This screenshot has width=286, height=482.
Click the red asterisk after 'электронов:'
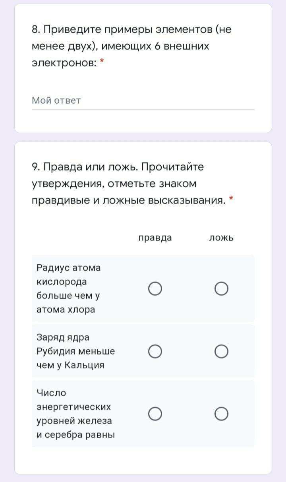point(102,62)
